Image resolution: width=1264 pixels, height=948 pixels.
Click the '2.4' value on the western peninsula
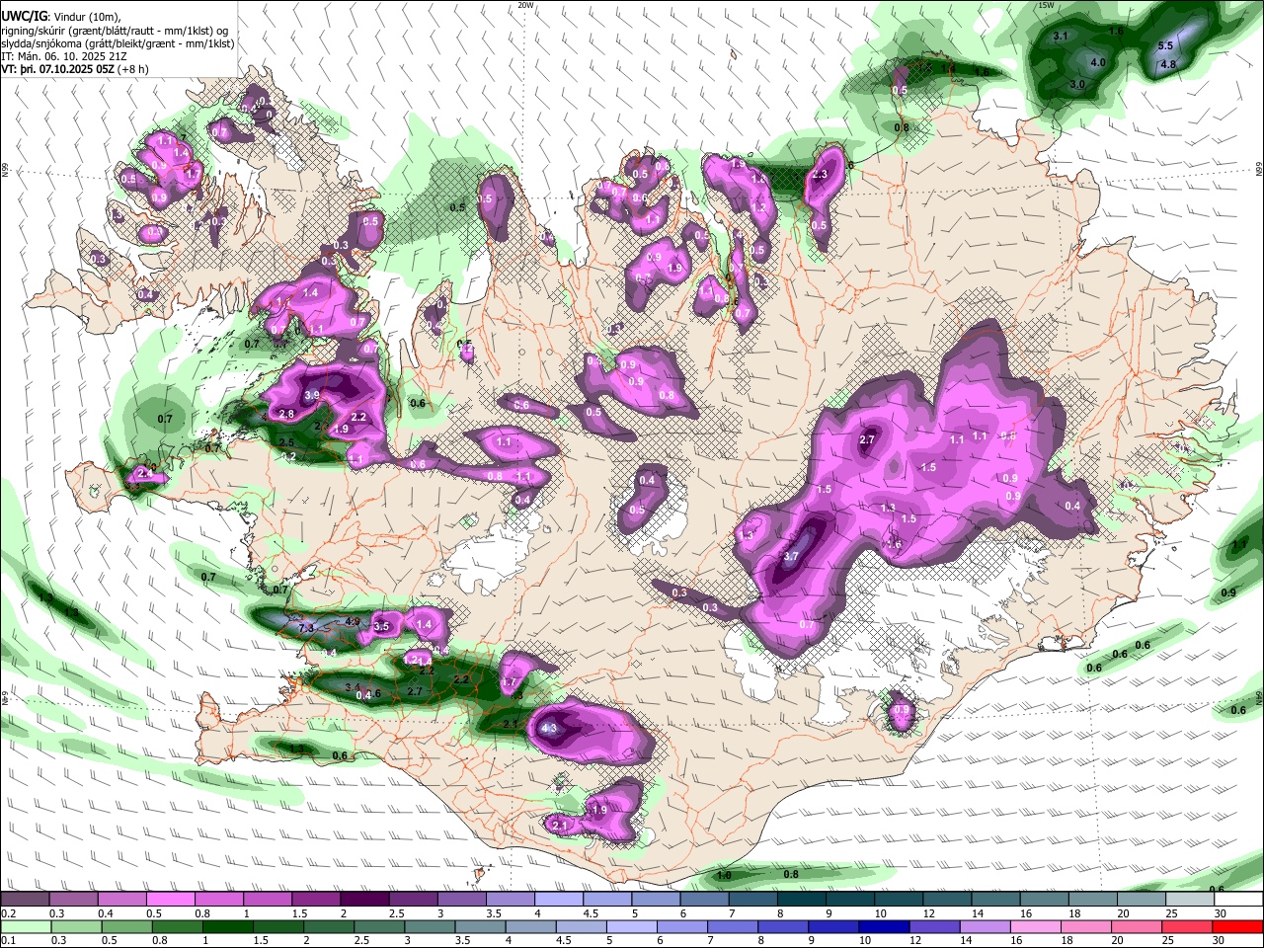(x=145, y=474)
